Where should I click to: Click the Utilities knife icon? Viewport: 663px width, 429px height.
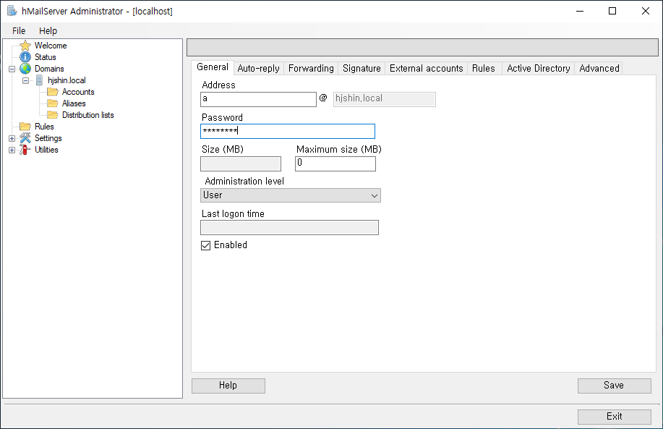tap(25, 149)
